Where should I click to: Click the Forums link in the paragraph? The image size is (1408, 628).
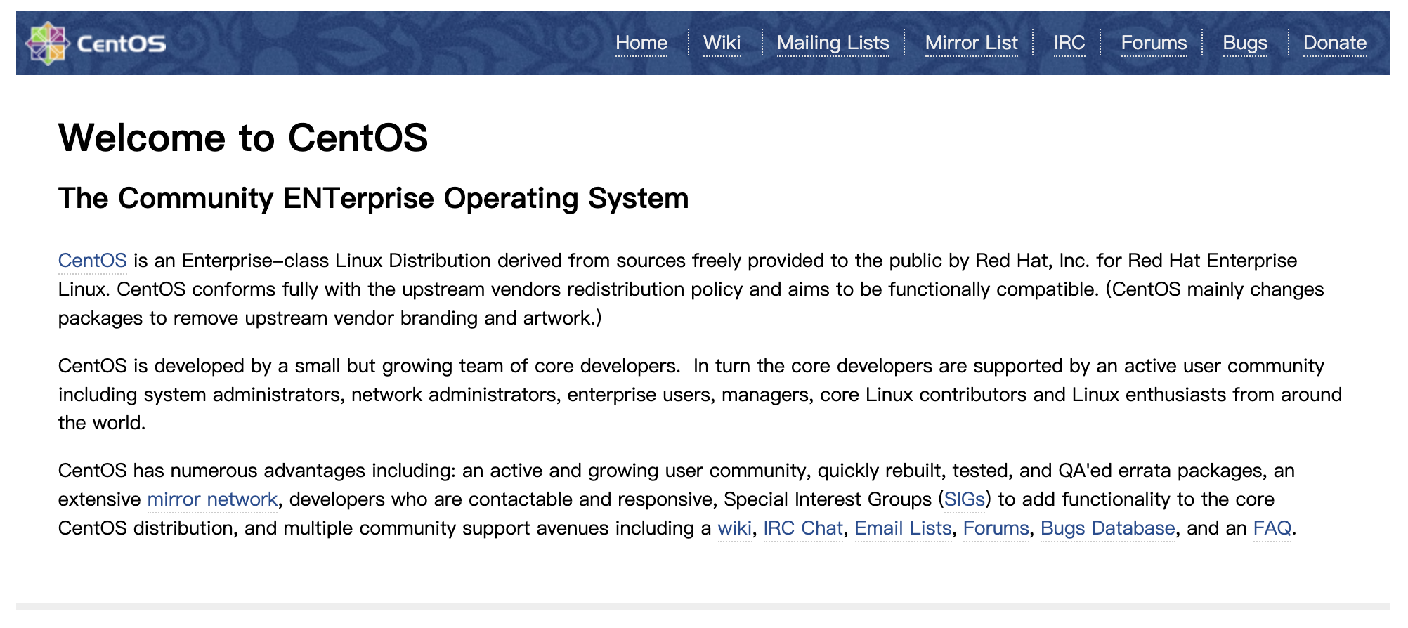pyautogui.click(x=996, y=528)
